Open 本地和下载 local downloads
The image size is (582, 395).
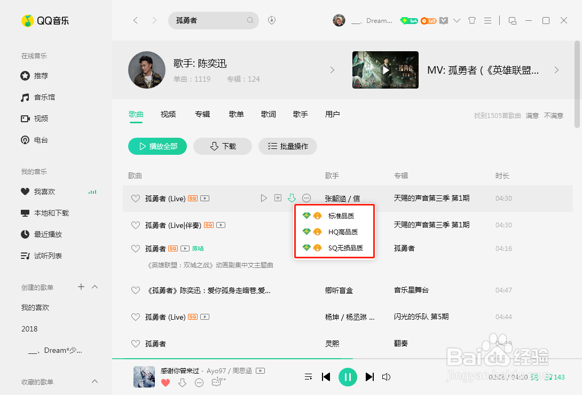point(45,214)
